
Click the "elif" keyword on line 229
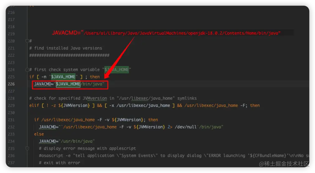pos(34,105)
